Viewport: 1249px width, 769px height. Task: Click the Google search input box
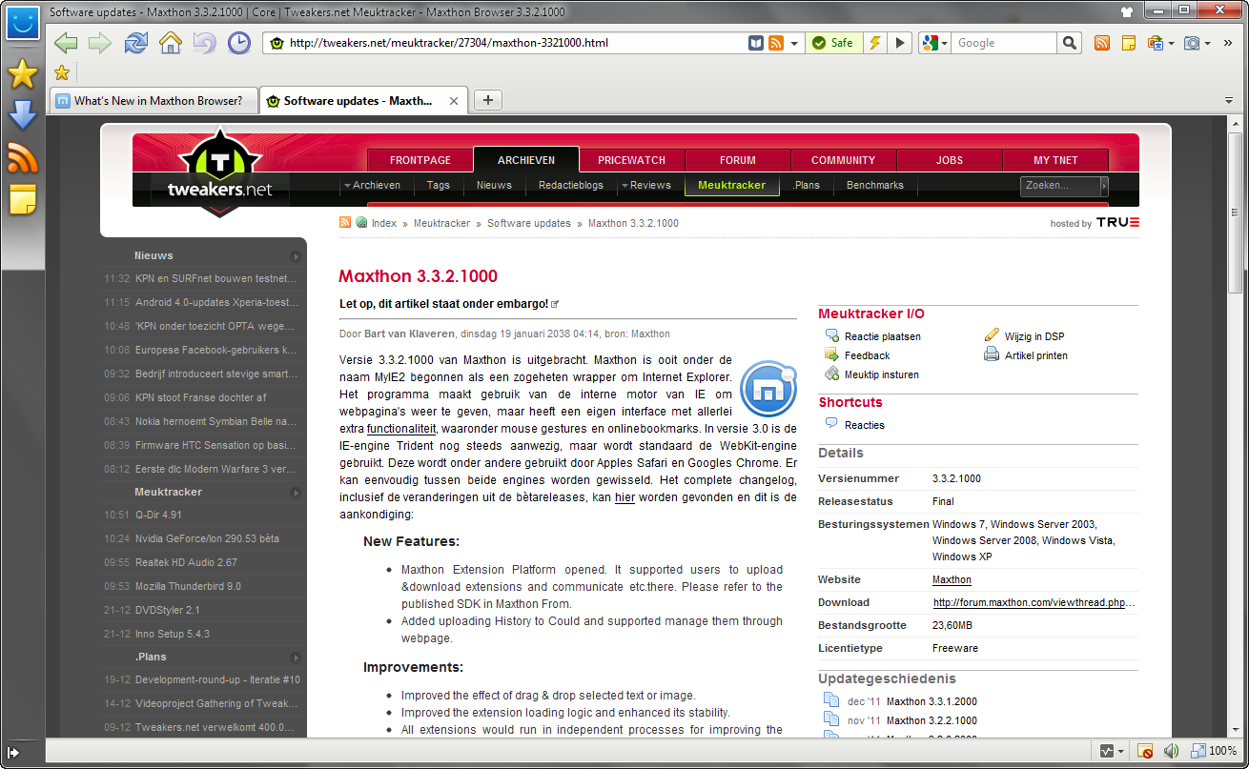[1005, 43]
